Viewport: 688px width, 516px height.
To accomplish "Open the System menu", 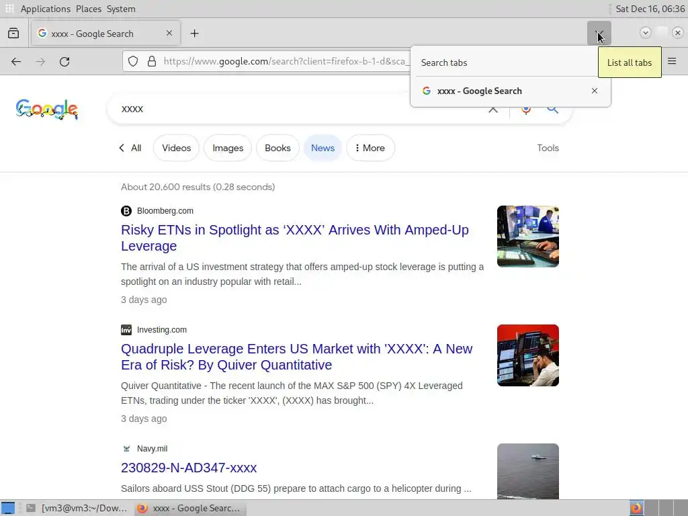I will [121, 9].
